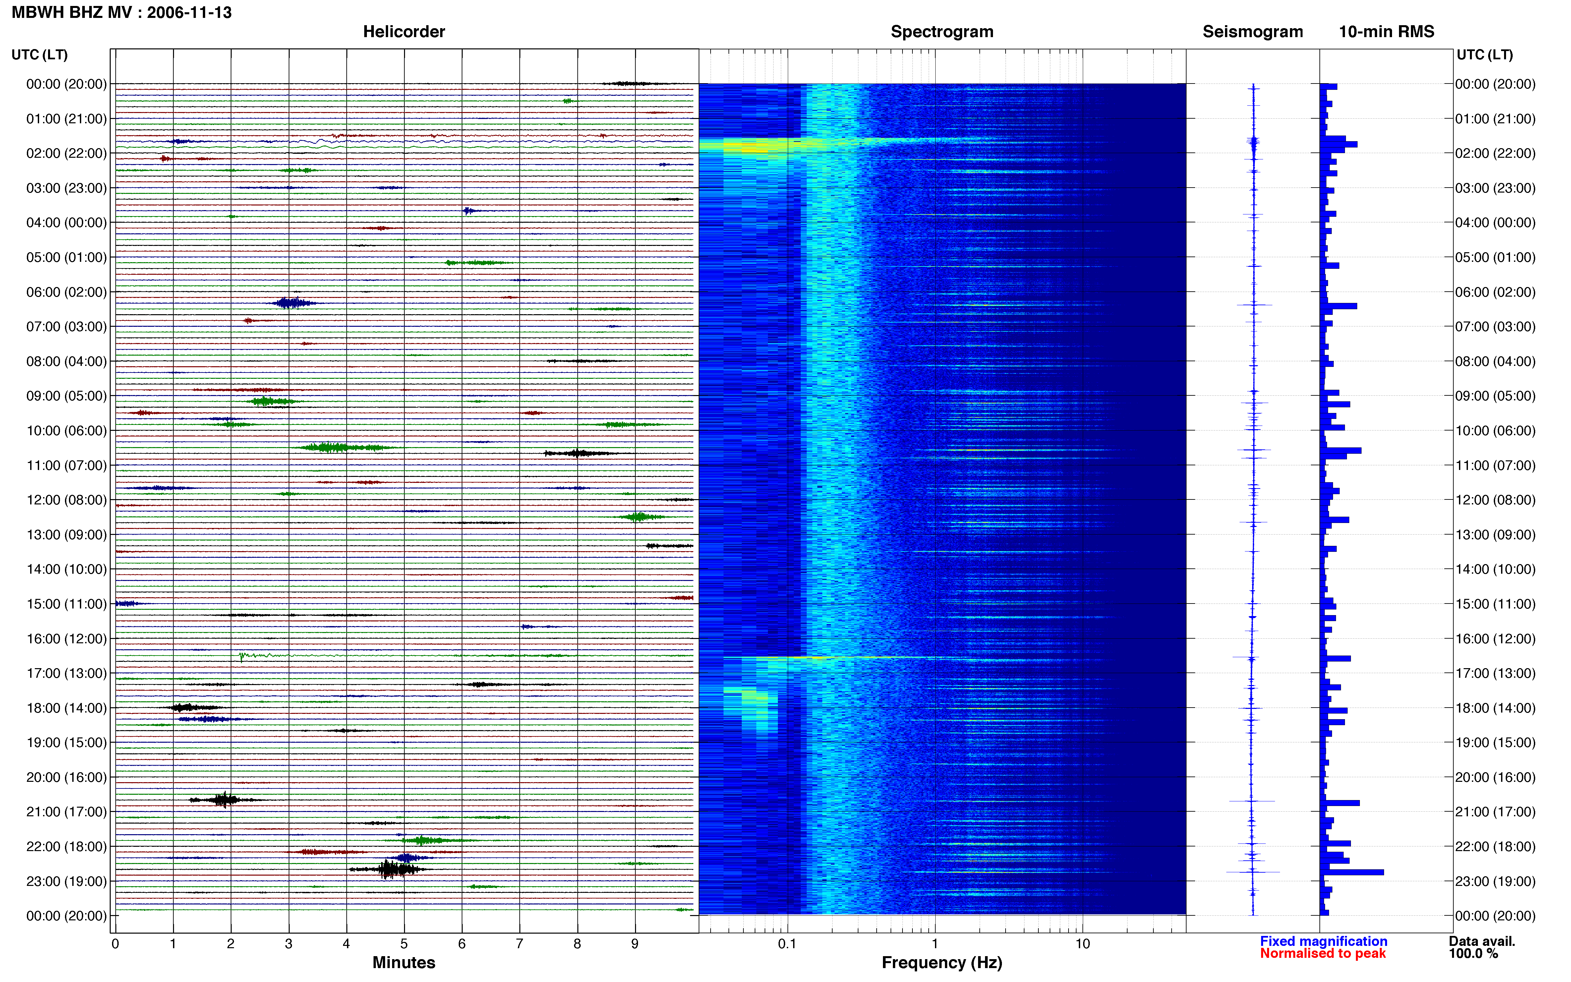The height and width of the screenshot is (982, 1571).
Task: Click the seismogram spike near 22:45
Action: coord(1253,872)
